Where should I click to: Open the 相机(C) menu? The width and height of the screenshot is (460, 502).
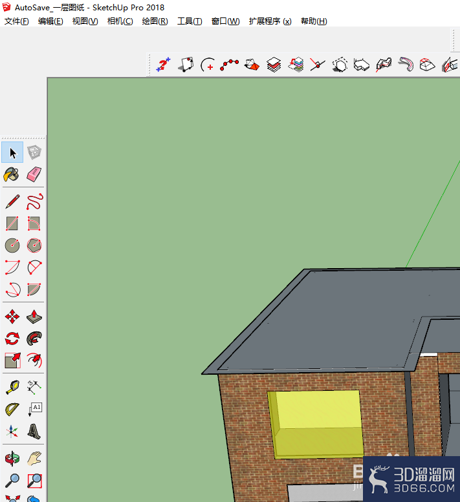[x=120, y=21]
